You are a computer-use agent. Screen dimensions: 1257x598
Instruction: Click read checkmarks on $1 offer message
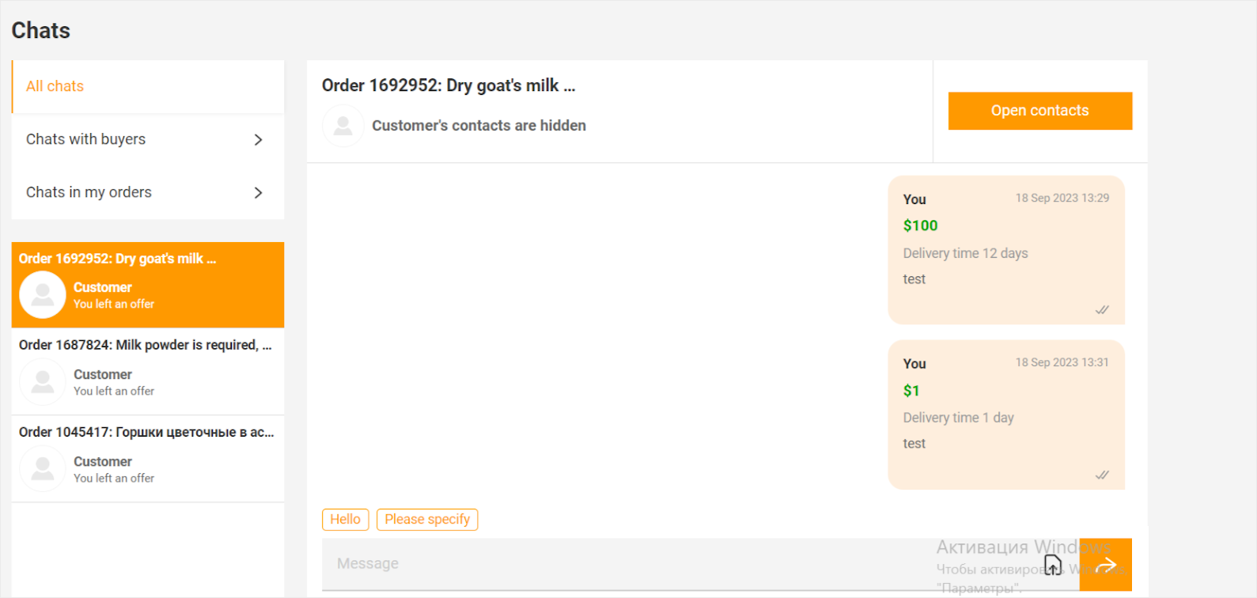tap(1102, 475)
